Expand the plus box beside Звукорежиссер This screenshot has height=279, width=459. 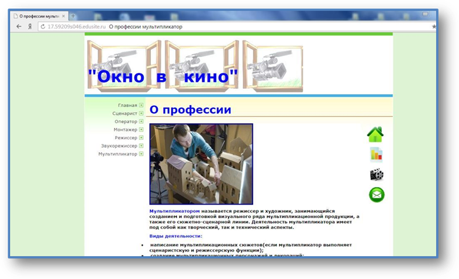(141, 146)
